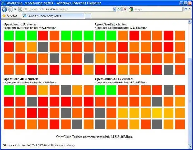Click the OpenCloud UIC cluster heading
193x150 pixels.
pos(21,24)
